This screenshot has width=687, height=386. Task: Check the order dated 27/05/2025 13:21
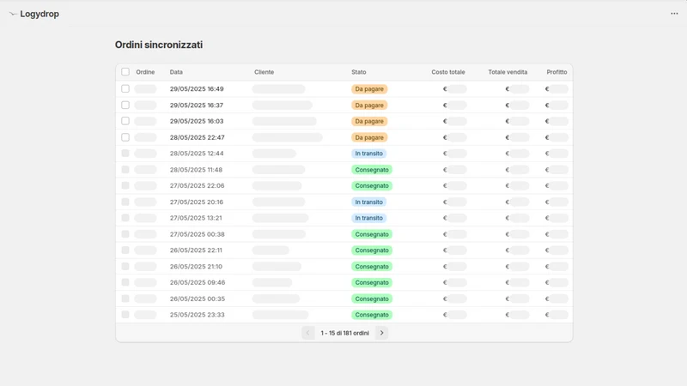(x=125, y=218)
